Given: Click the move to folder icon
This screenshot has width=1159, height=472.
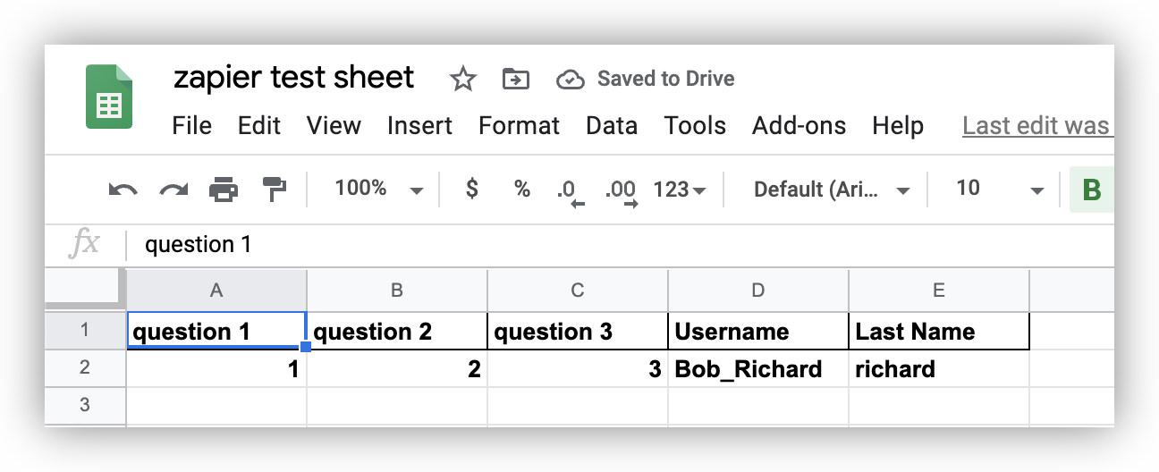Looking at the screenshot, I should pyautogui.click(x=515, y=80).
